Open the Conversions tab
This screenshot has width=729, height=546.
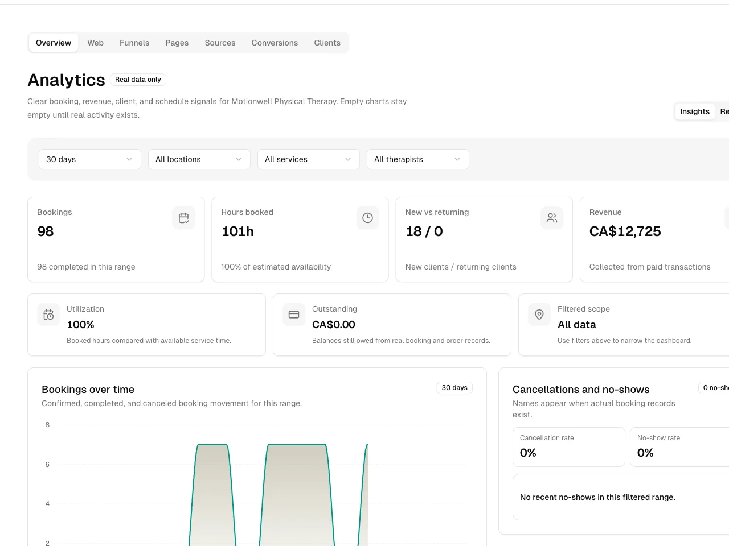(x=275, y=43)
